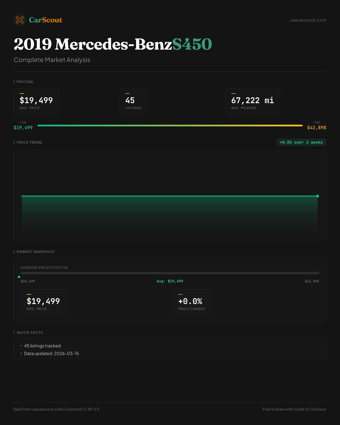Click the green endpoint dot on trend chart

(x=318, y=196)
